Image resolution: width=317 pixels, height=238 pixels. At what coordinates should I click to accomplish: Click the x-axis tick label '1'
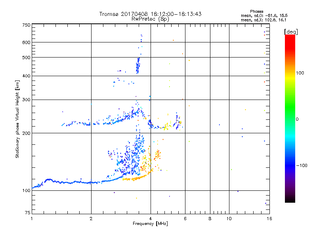[x=32, y=219]
